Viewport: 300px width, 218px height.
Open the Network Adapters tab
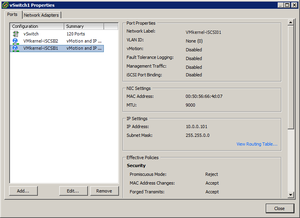(x=41, y=15)
